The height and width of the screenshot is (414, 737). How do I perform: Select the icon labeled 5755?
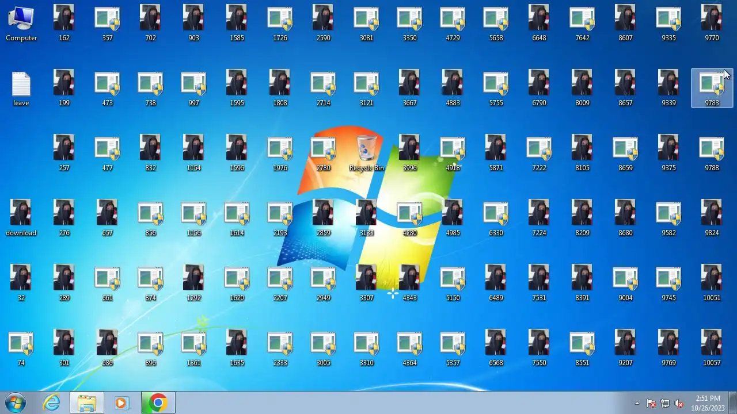point(496,89)
